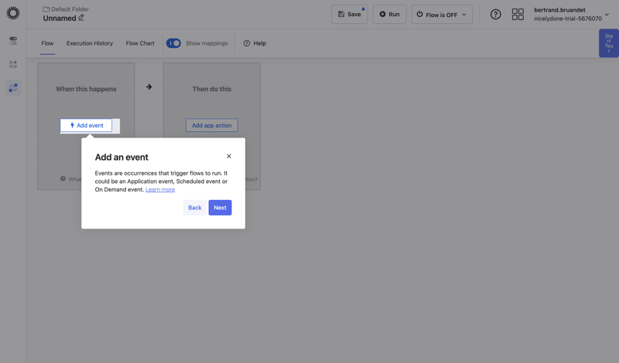The height and width of the screenshot is (363, 619).
Task: Click the 'Then do this' heading
Action: pyautogui.click(x=212, y=89)
